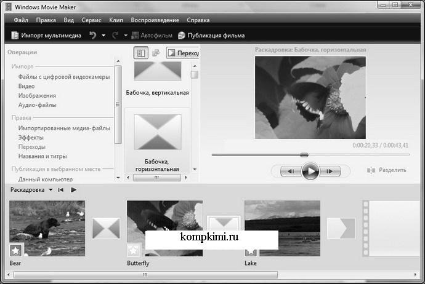Image resolution: width=425 pixels, height=284 pixels.
Task: Click the Play button in preview
Action: point(310,171)
